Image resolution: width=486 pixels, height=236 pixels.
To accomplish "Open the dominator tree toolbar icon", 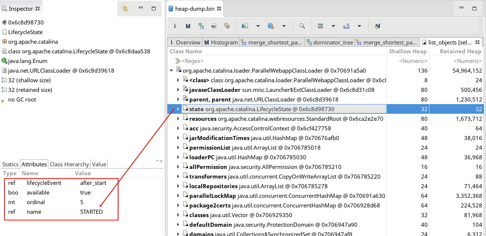I will click(201, 26).
